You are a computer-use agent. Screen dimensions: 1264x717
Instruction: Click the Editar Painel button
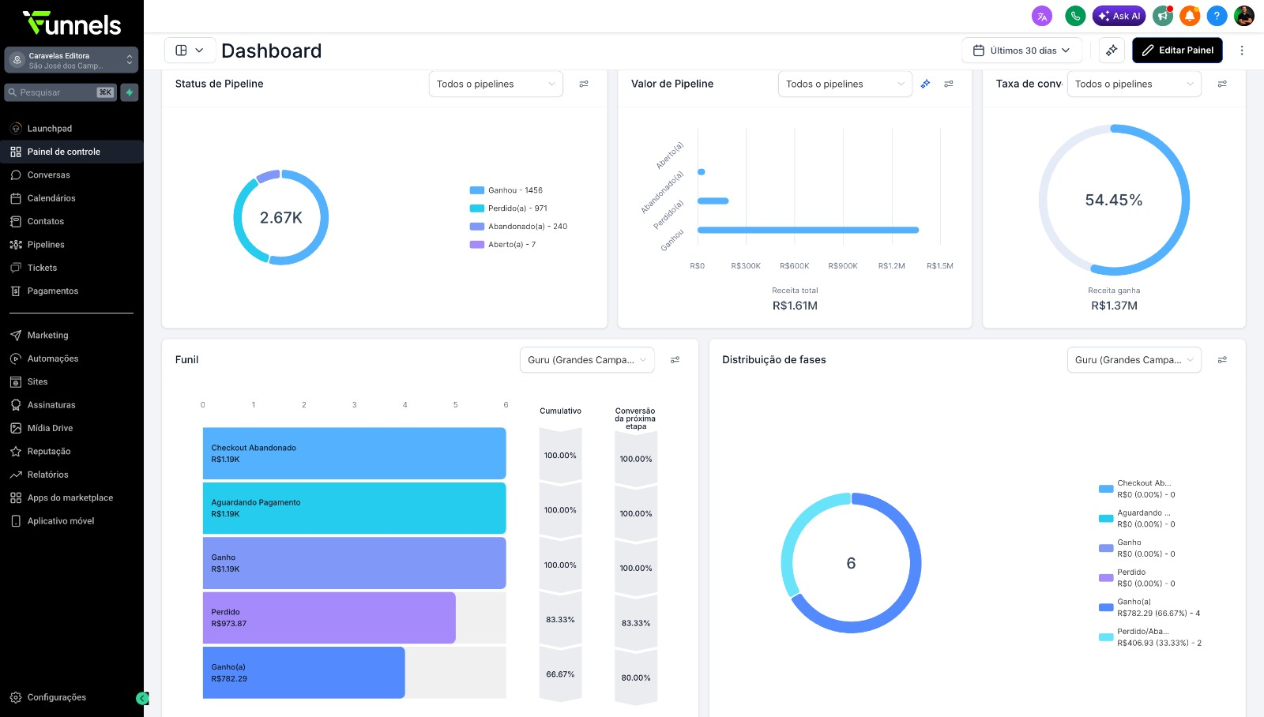(1177, 51)
